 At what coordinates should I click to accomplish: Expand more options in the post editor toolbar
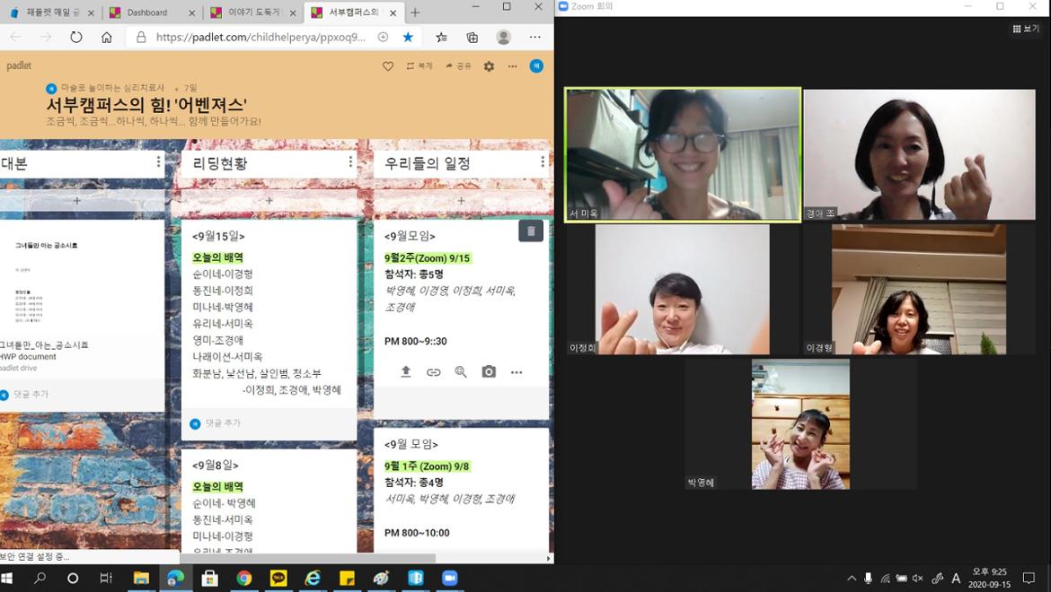pos(517,371)
